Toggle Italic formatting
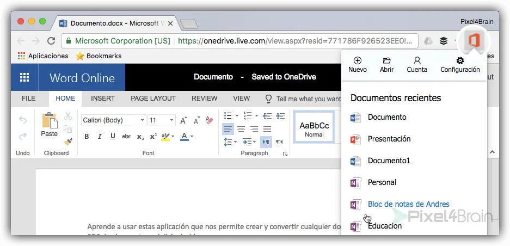 click(x=100, y=137)
